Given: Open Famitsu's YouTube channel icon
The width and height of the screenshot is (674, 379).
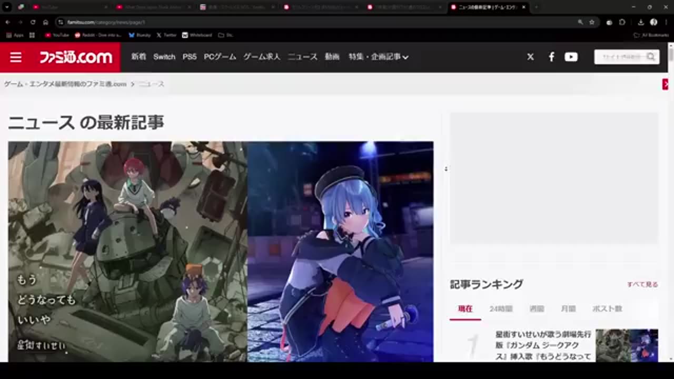Looking at the screenshot, I should tap(571, 57).
